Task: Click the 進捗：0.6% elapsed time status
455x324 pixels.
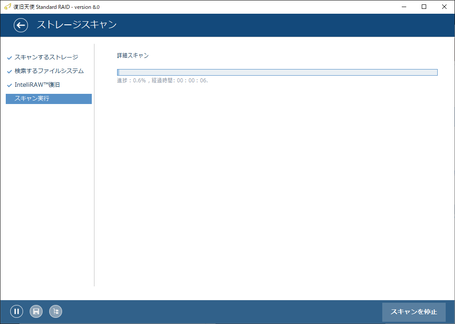Action: click(x=162, y=81)
